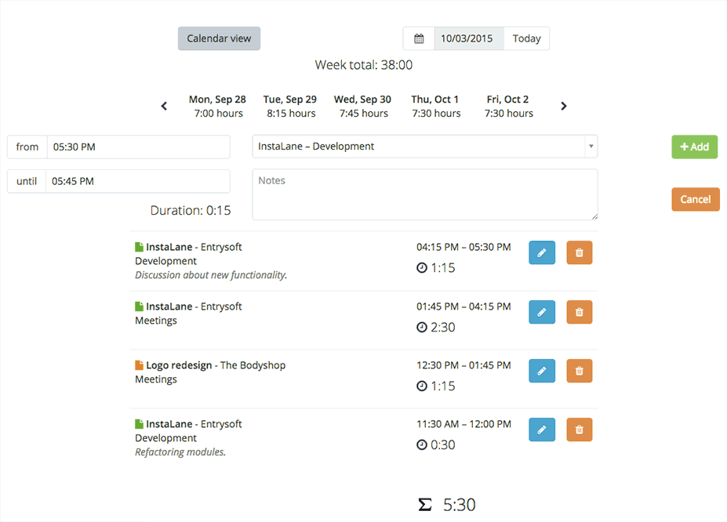Image resolution: width=727 pixels, height=522 pixels.
Task: Select the Wed, Sep 30 day tab
Action: click(x=363, y=106)
